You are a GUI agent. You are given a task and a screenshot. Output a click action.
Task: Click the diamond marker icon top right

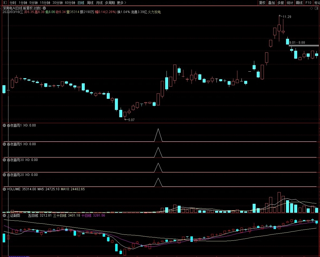(311, 8)
